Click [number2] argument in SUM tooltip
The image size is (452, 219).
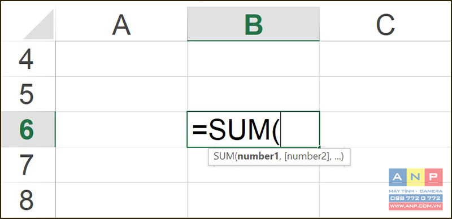(x=307, y=156)
